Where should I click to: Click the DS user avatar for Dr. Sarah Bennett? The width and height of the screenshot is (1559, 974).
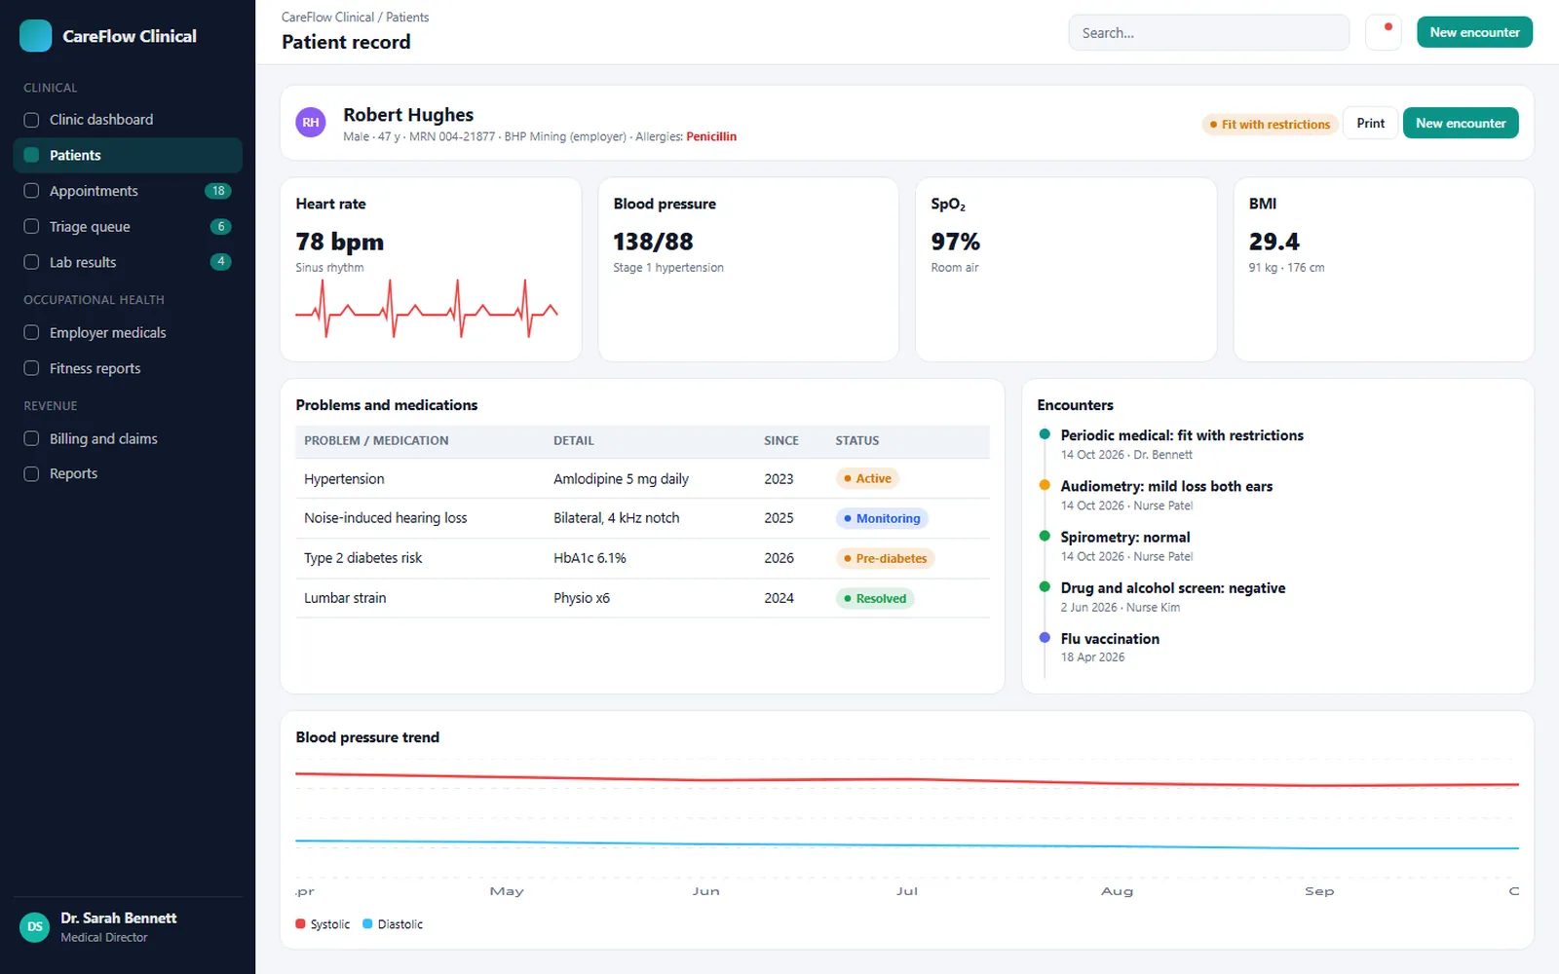pos(35,927)
